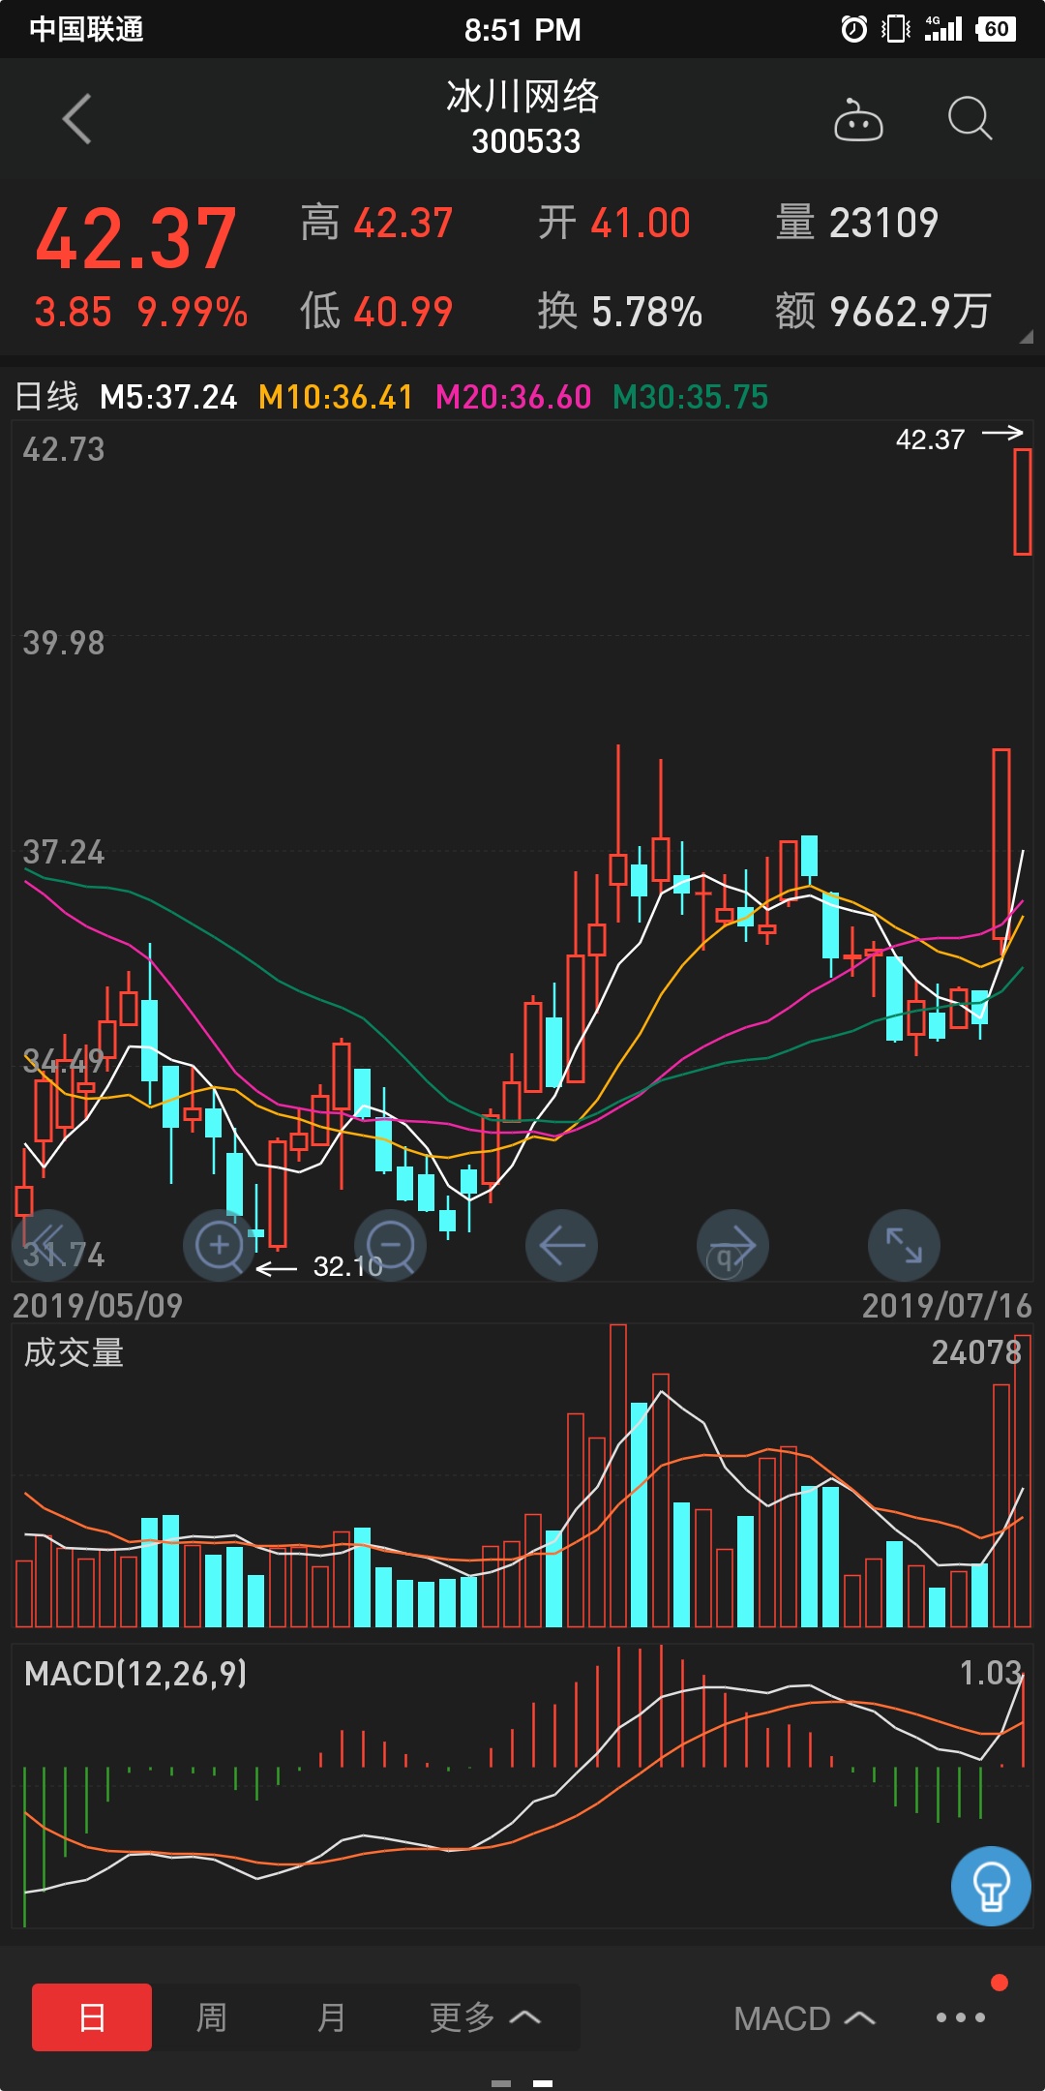Open the robot assistant icon
This screenshot has width=1045, height=2091.
pos(858,120)
